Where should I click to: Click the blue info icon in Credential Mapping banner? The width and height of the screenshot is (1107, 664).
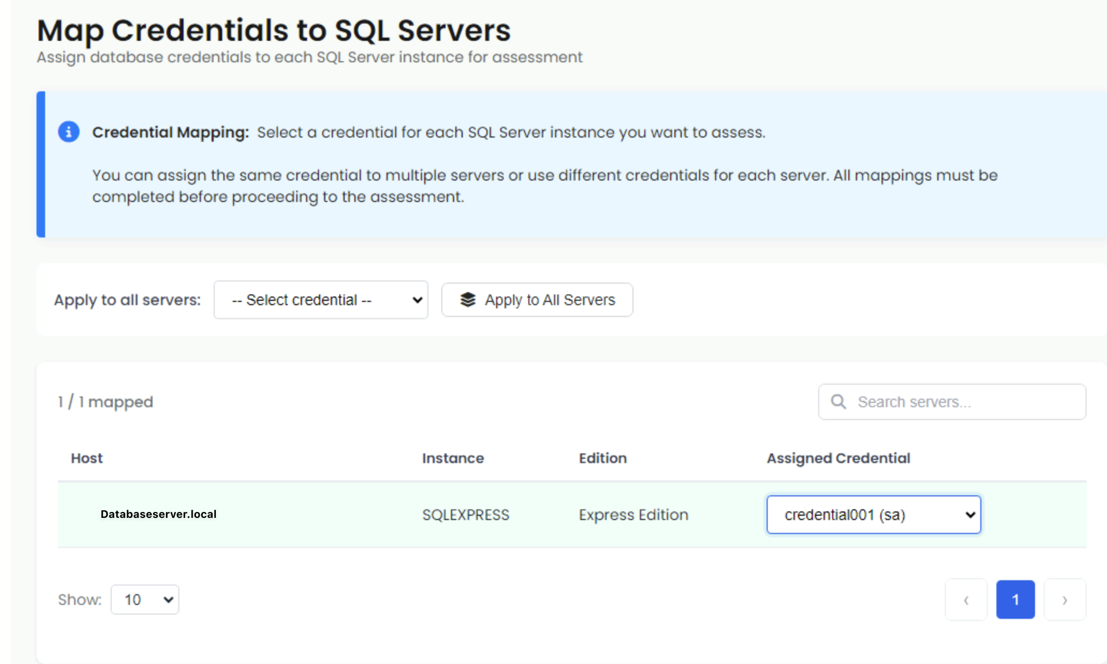tap(69, 131)
